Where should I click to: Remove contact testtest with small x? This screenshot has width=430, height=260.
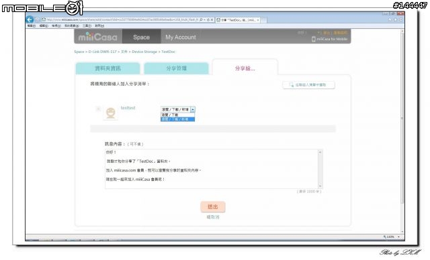(98, 109)
